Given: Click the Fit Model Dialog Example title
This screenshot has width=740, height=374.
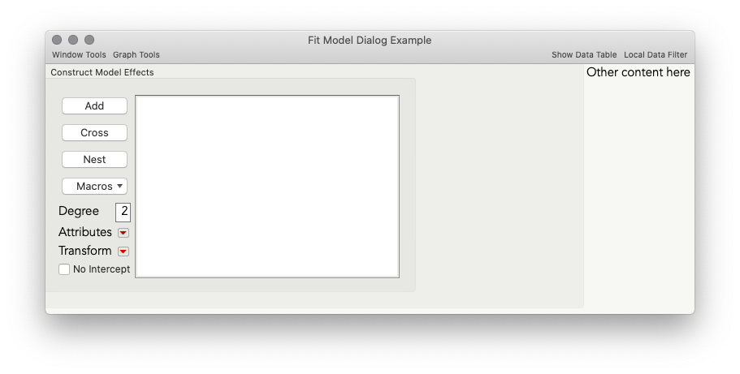Looking at the screenshot, I should click(x=370, y=40).
